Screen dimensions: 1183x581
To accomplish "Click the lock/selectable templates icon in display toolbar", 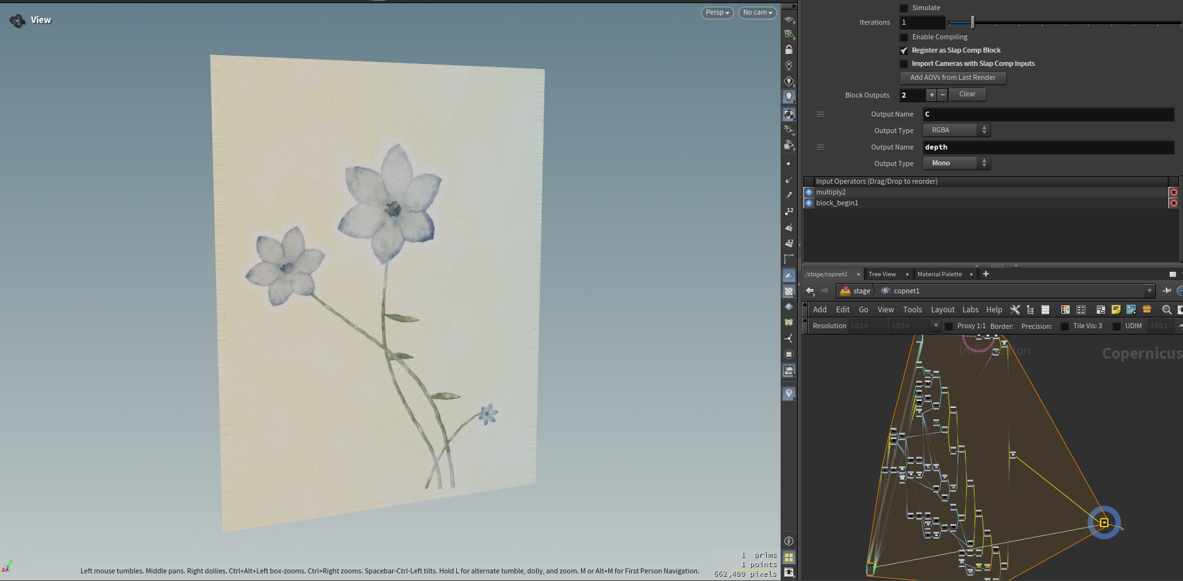I will tap(789, 49).
